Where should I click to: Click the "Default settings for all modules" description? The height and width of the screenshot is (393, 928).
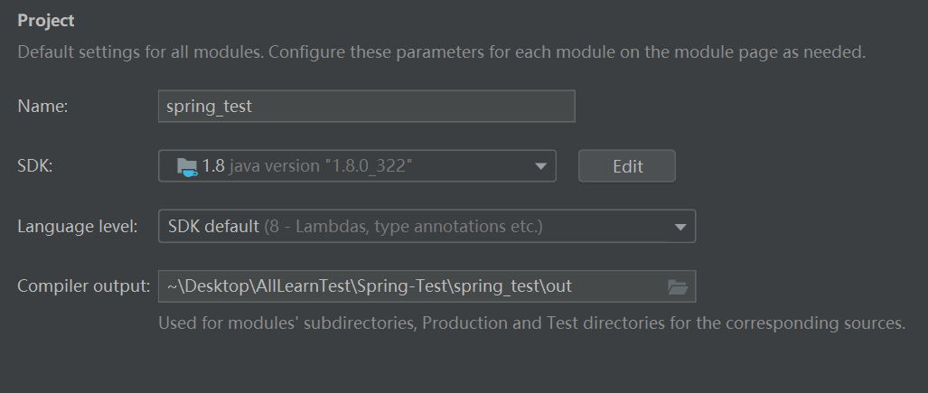pos(441,52)
